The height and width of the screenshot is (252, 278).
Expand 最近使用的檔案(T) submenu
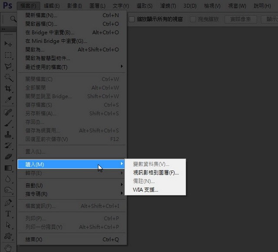tap(72, 67)
